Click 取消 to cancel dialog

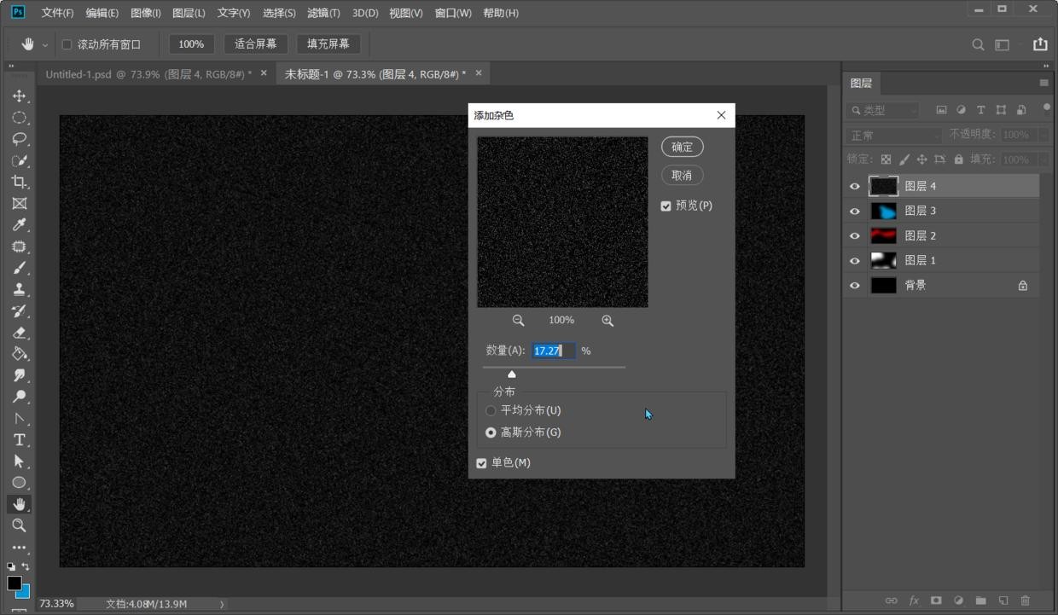coord(682,175)
